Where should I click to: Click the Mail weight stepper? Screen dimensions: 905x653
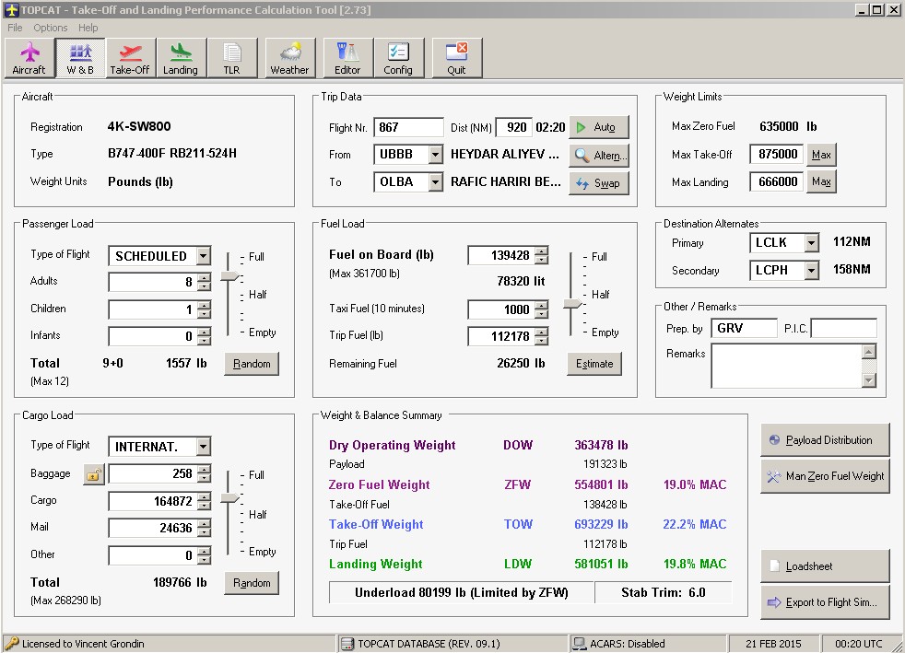[204, 528]
